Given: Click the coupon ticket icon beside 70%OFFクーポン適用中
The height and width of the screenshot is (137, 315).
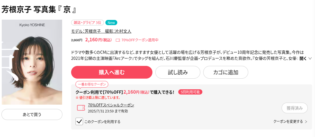Looking at the screenshot, I should coord(118,40).
